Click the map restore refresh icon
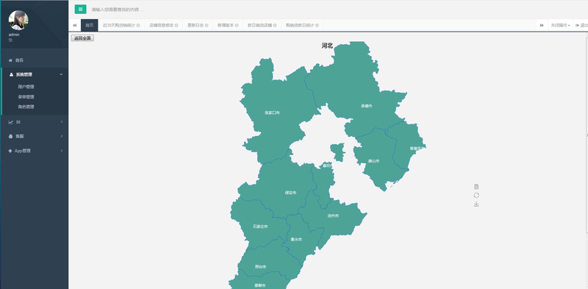The height and width of the screenshot is (289, 588). [x=476, y=195]
